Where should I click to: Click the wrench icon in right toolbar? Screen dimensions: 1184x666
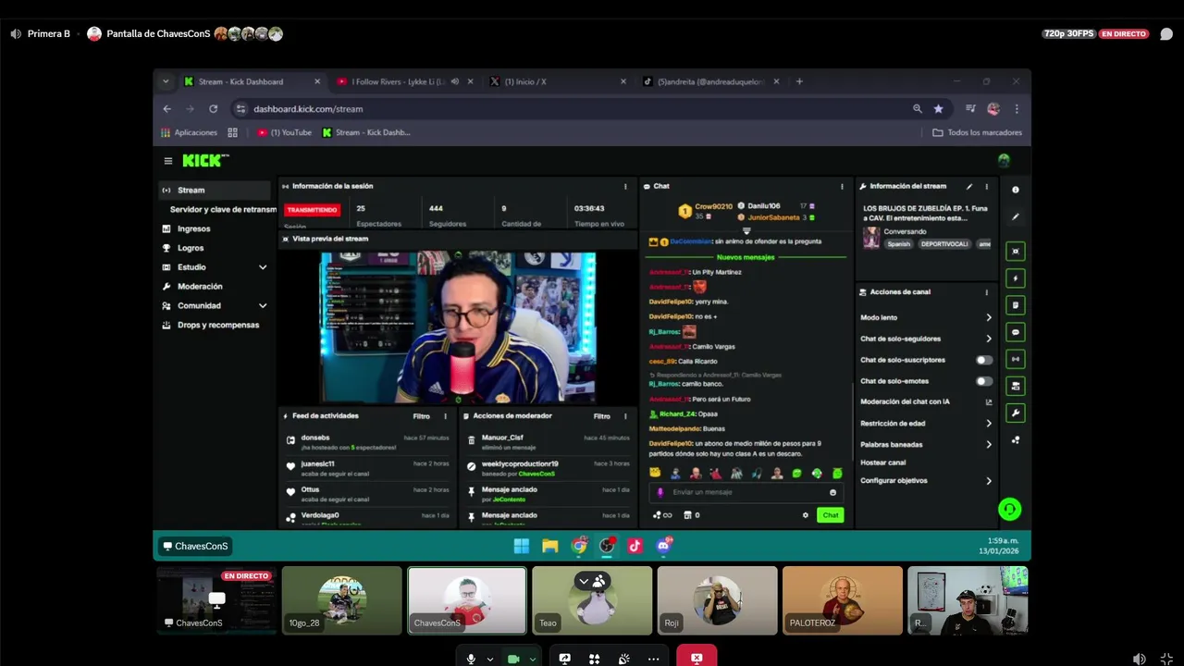pos(1016,413)
